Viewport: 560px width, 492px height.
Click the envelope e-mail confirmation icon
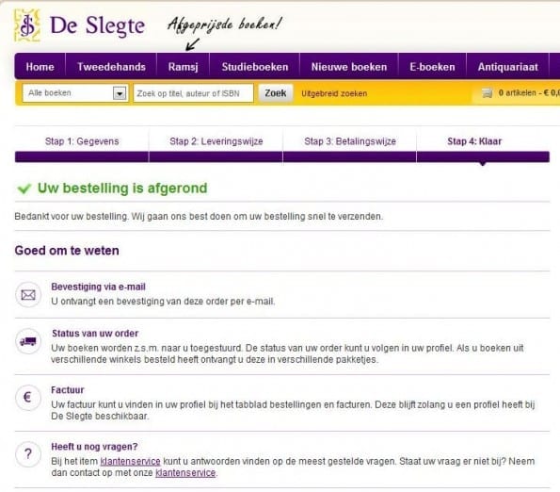28,295
